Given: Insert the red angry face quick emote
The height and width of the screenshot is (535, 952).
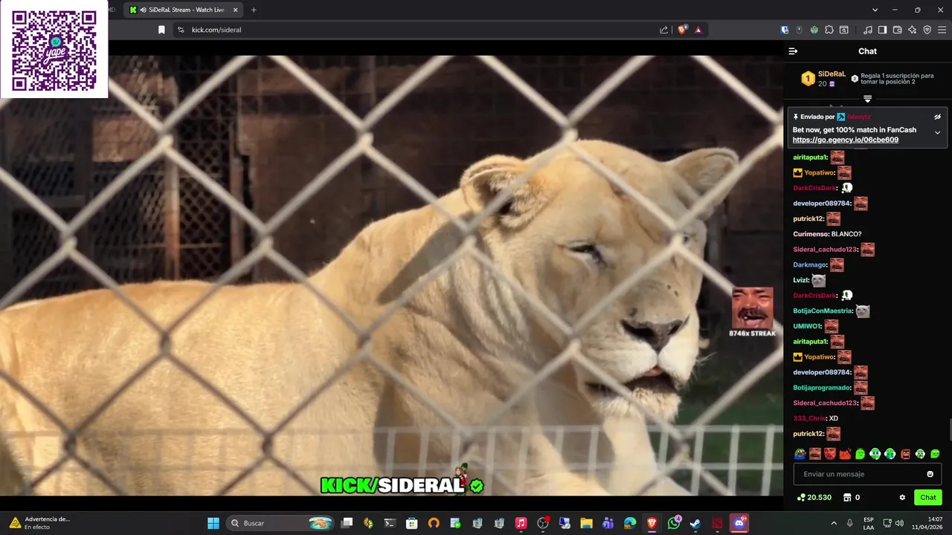Looking at the screenshot, I should (830, 454).
